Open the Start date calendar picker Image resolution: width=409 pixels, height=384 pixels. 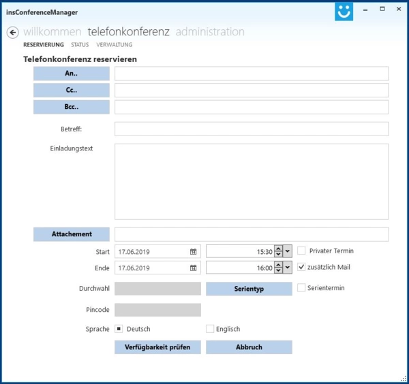[194, 251]
